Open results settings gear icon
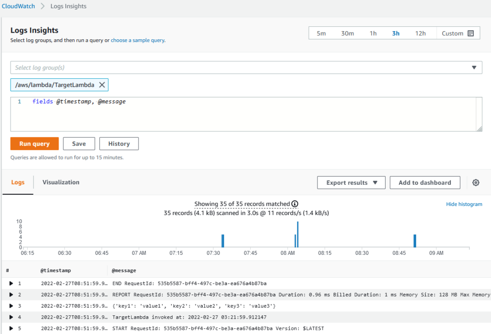This screenshot has width=491, height=334. pyautogui.click(x=476, y=183)
